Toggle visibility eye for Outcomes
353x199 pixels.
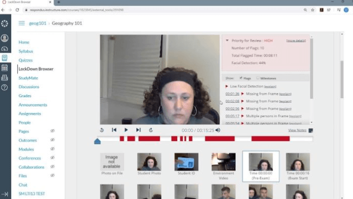52,140
